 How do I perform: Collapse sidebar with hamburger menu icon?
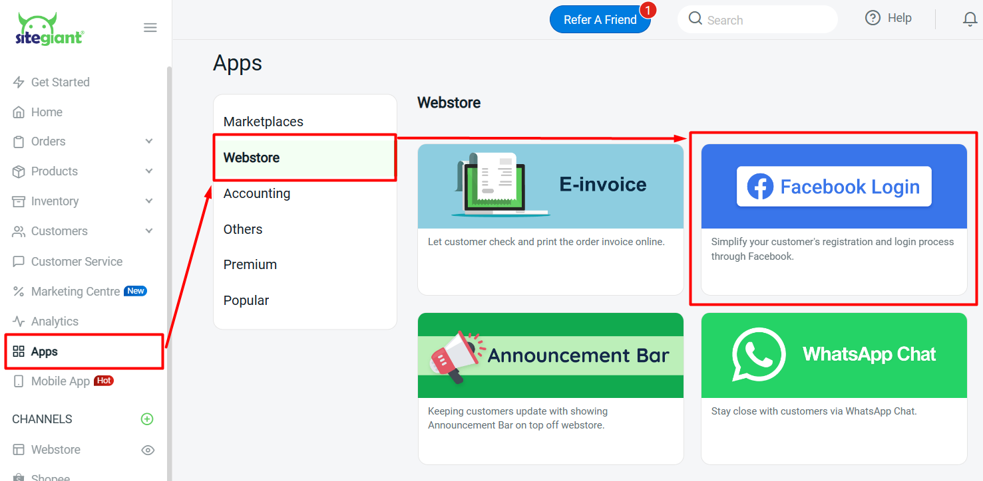(x=150, y=27)
